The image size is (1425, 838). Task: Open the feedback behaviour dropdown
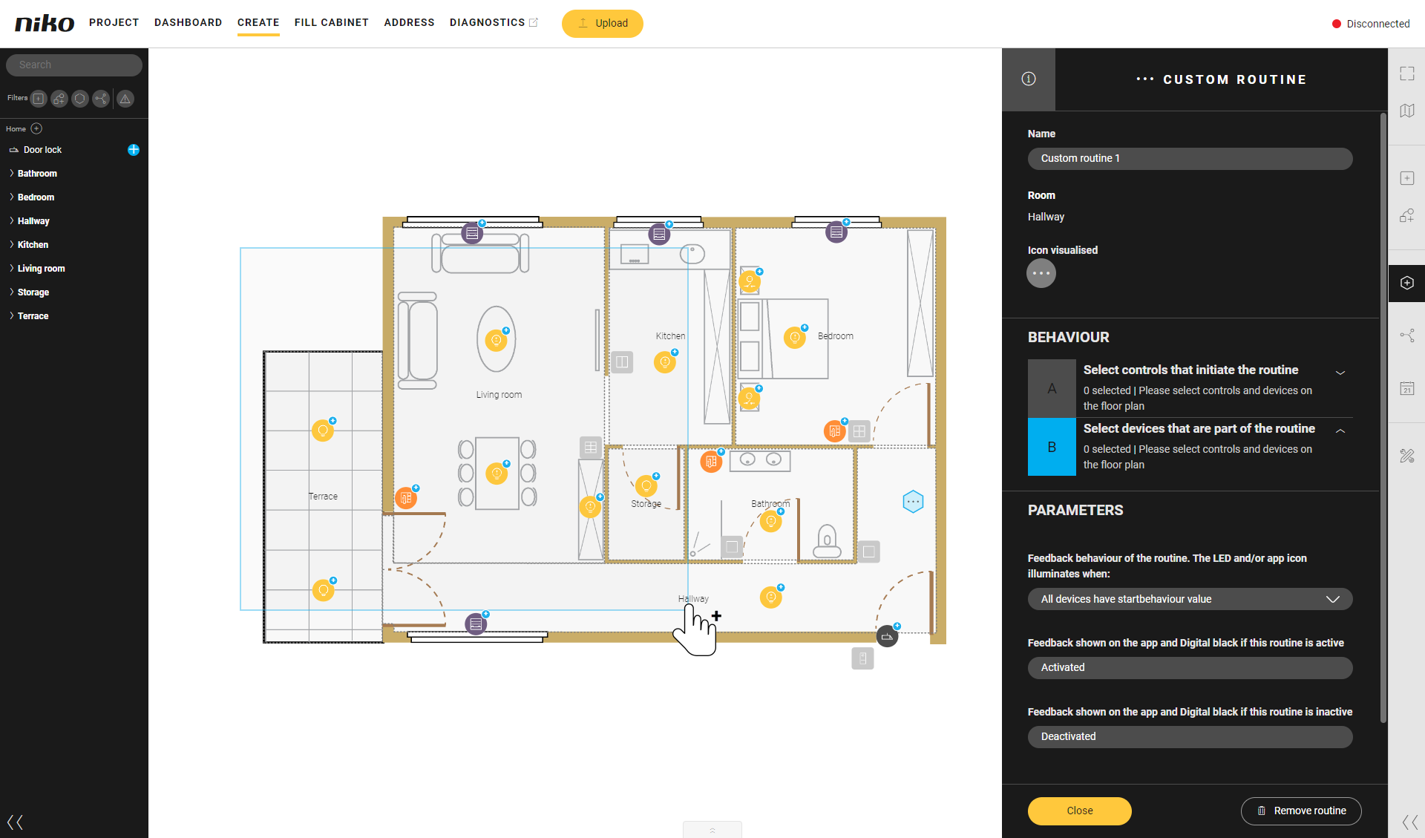pos(1189,599)
